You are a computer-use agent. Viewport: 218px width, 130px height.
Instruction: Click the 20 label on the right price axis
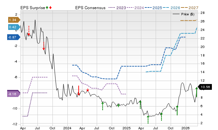click(203, 47)
